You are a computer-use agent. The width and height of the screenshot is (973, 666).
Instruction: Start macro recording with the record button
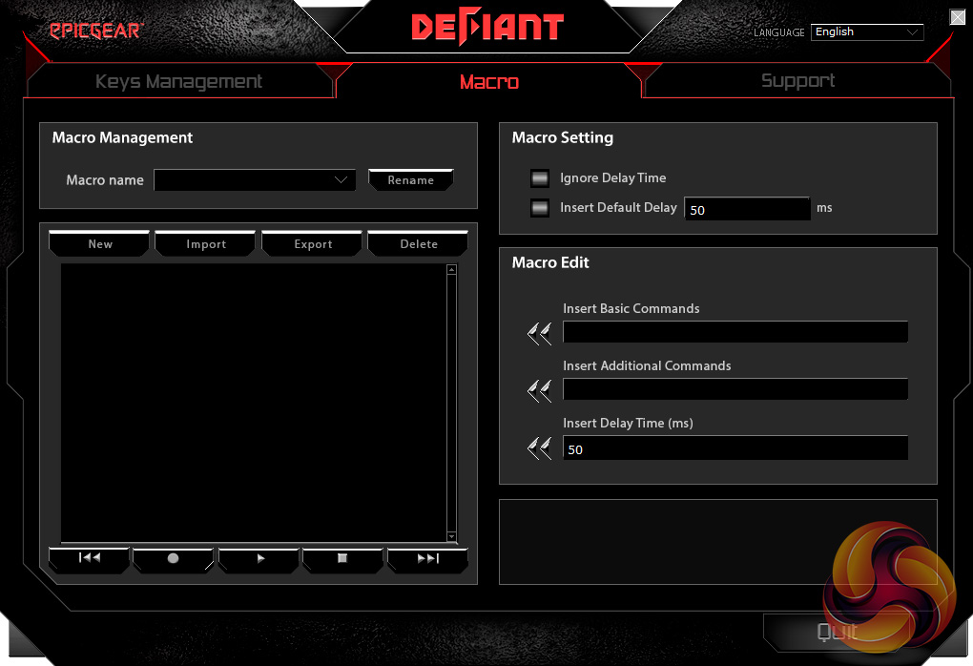coord(173,558)
